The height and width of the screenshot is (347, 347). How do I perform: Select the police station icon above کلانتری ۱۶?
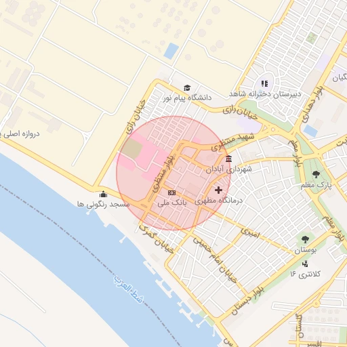pos(305,264)
